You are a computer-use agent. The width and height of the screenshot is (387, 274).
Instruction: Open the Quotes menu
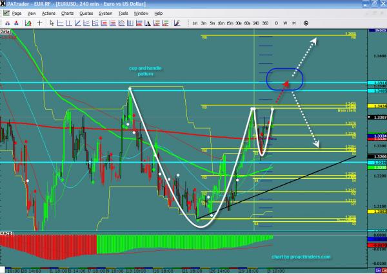86,13
